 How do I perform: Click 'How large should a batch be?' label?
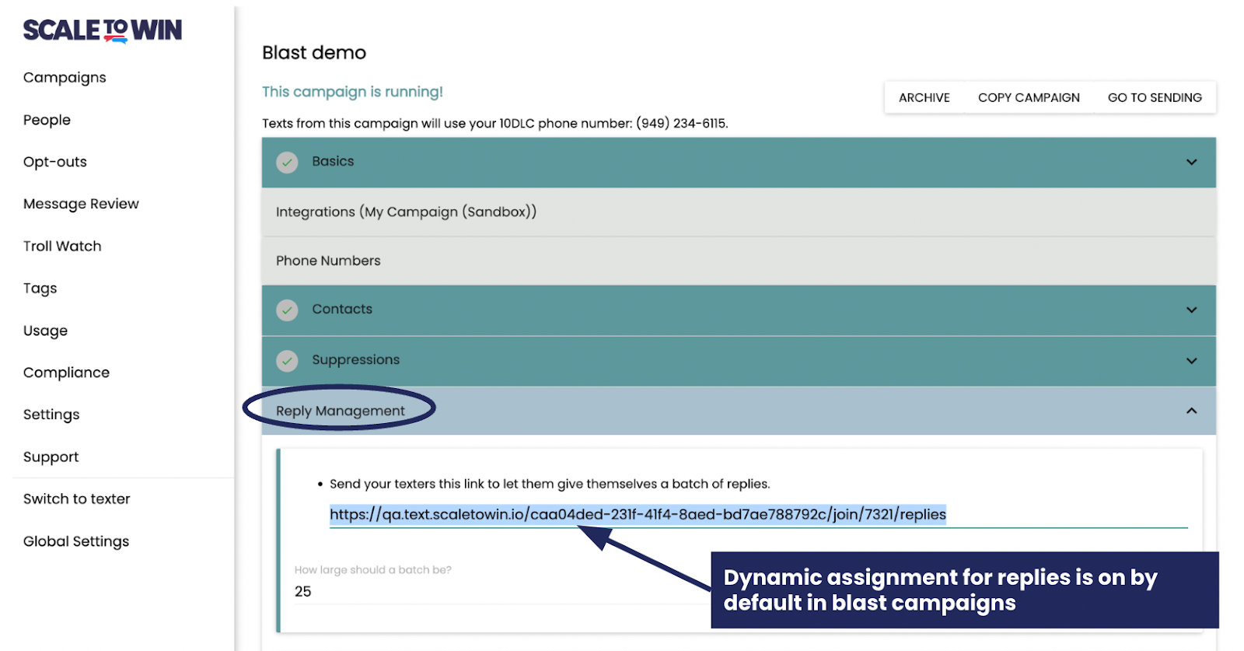point(372,570)
